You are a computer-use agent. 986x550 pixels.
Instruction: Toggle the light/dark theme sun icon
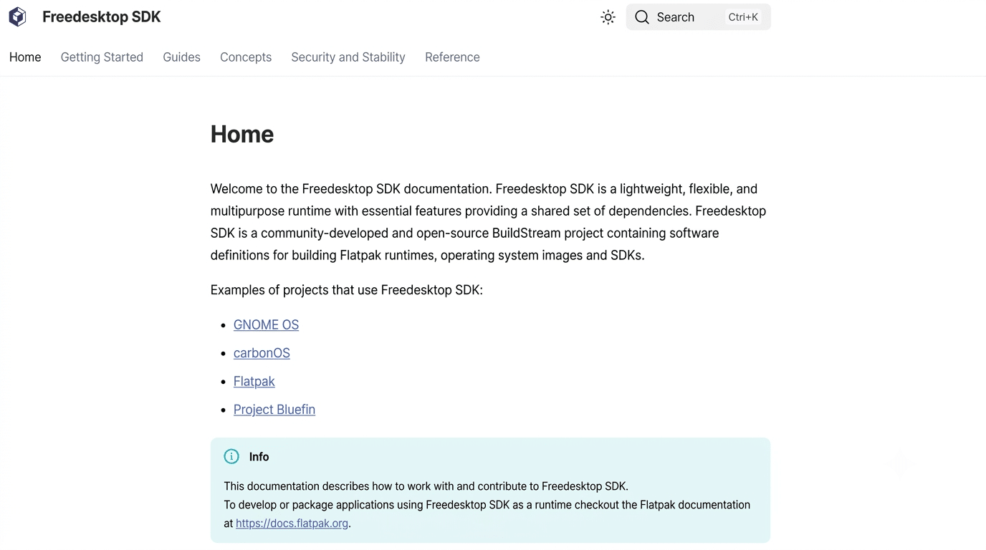pyautogui.click(x=608, y=17)
